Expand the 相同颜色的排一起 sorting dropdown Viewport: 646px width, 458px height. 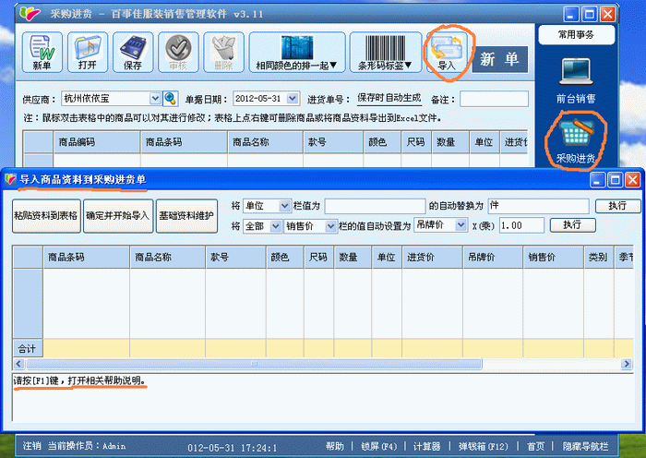tap(296, 53)
